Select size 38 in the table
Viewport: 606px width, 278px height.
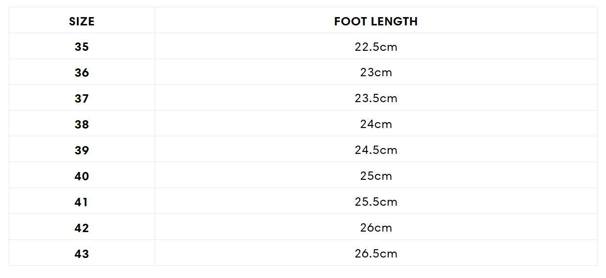point(82,125)
